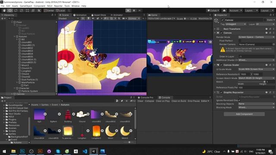The image size is (276, 155).
Task: Open the custom editor tools icon
Action: coord(39,10)
